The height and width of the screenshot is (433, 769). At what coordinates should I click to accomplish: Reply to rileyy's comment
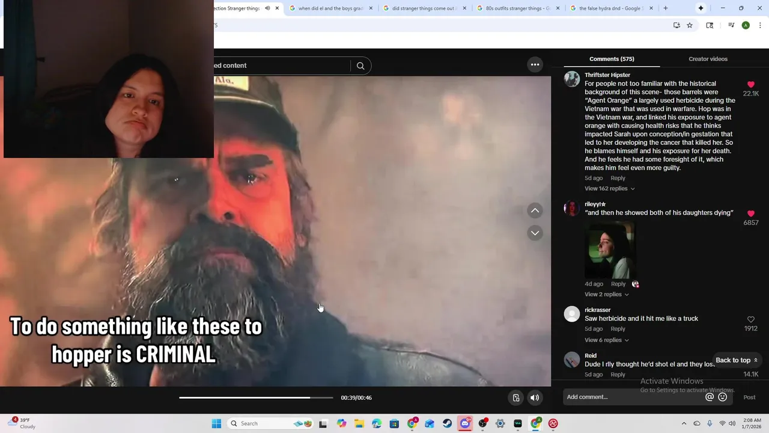(x=618, y=284)
